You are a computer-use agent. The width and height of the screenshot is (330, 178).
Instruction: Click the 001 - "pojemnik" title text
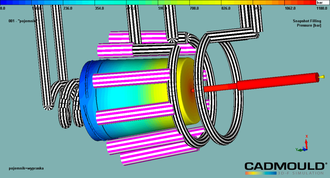[23, 21]
